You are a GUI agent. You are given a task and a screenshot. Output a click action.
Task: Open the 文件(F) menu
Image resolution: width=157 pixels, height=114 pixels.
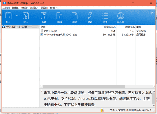tap(6, 8)
